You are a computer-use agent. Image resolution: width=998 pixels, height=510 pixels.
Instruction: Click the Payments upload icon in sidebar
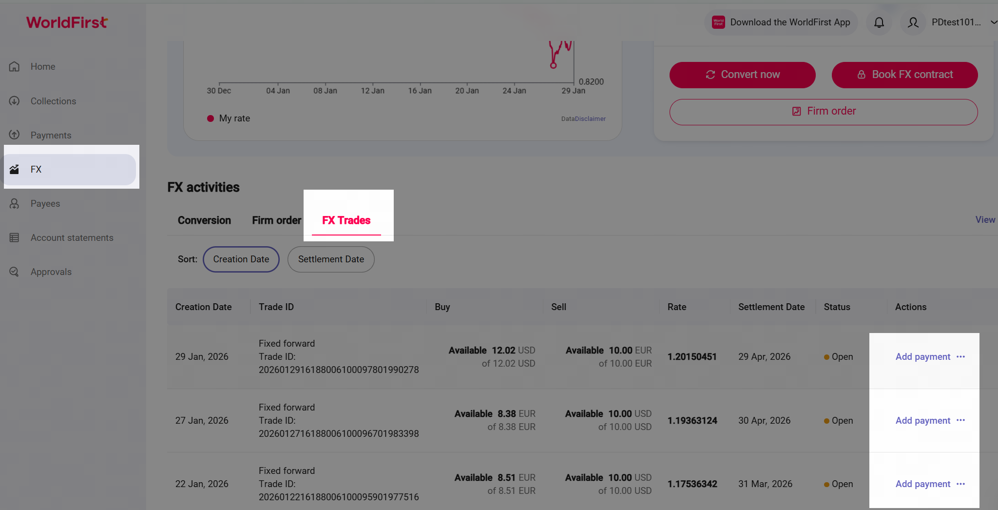[15, 135]
